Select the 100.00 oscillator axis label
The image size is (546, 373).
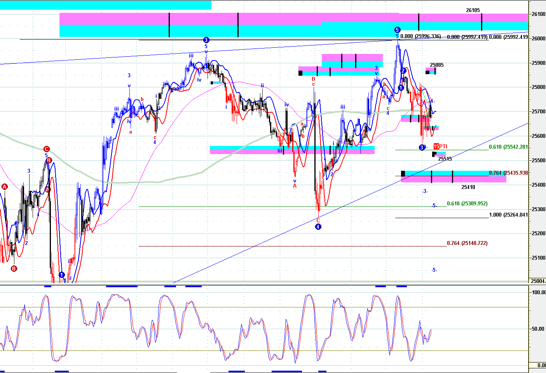click(539, 292)
